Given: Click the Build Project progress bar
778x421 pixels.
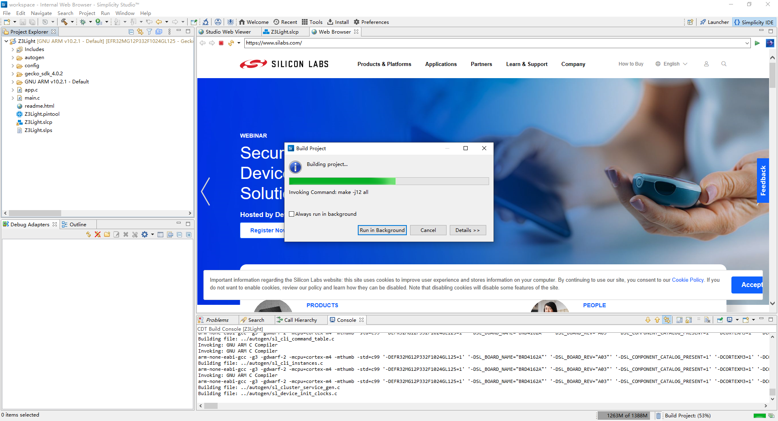Looking at the screenshot, I should (389, 181).
